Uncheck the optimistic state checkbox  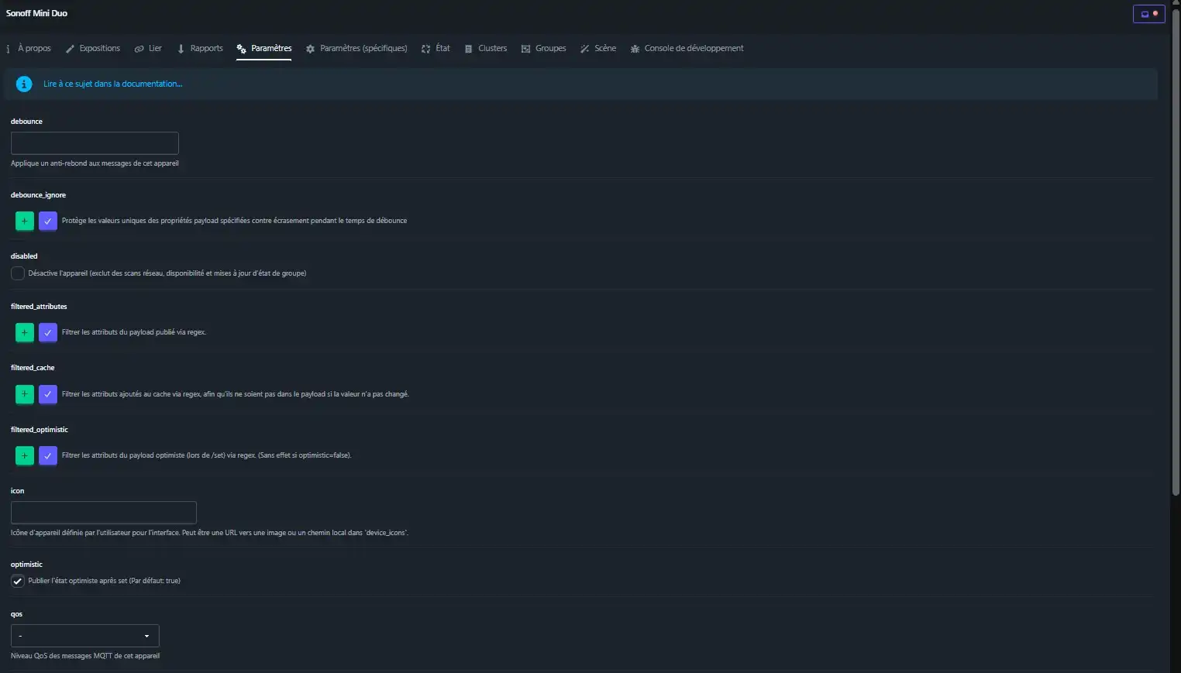tap(18, 581)
